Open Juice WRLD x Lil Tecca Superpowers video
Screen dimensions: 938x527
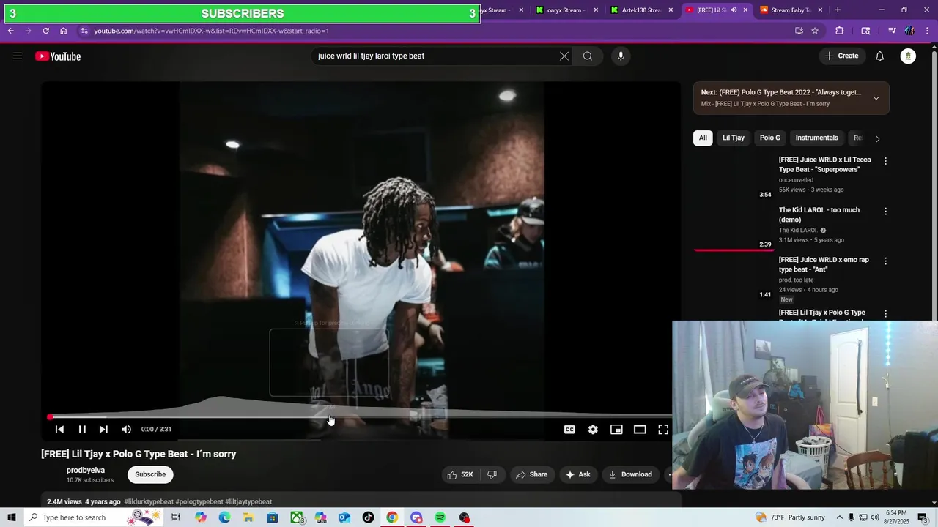pyautogui.click(x=825, y=165)
